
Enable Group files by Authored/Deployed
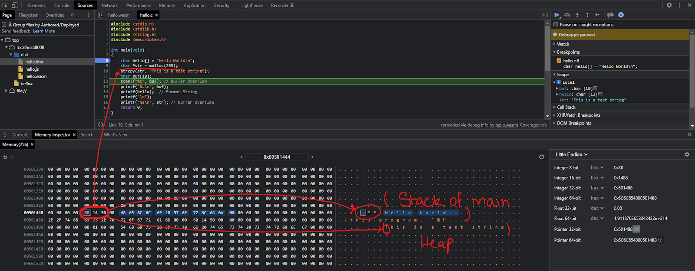(4, 25)
